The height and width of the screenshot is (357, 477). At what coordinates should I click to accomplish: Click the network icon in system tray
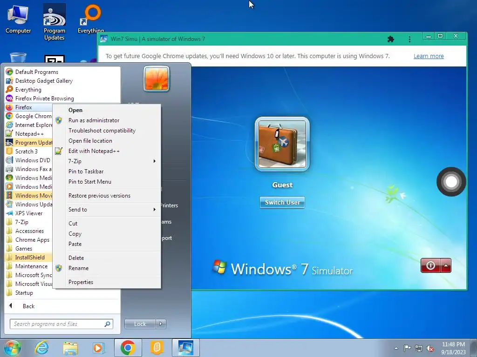click(x=419, y=348)
